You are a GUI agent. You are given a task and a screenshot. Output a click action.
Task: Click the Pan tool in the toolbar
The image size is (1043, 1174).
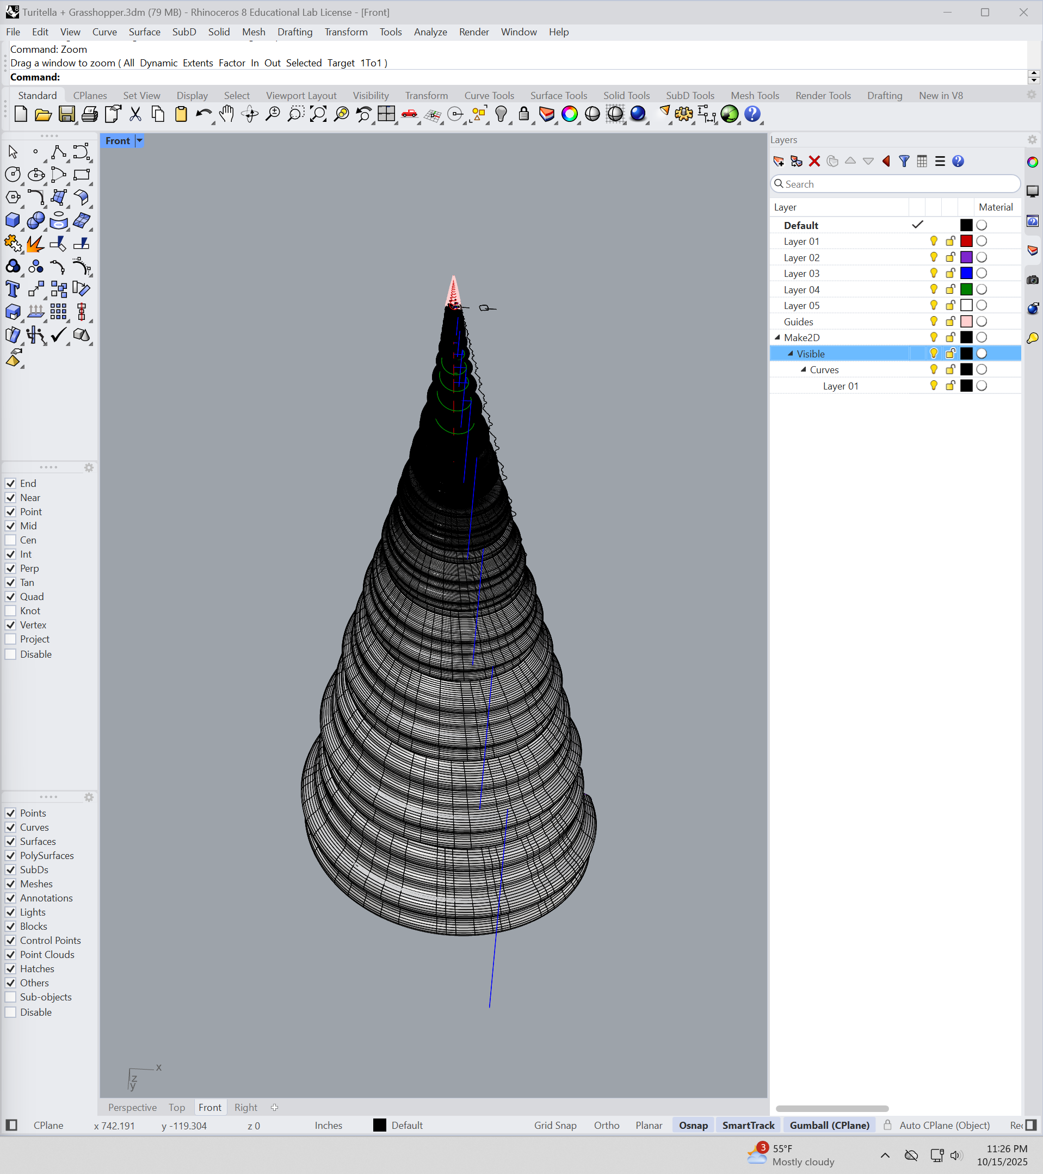pyautogui.click(x=226, y=114)
